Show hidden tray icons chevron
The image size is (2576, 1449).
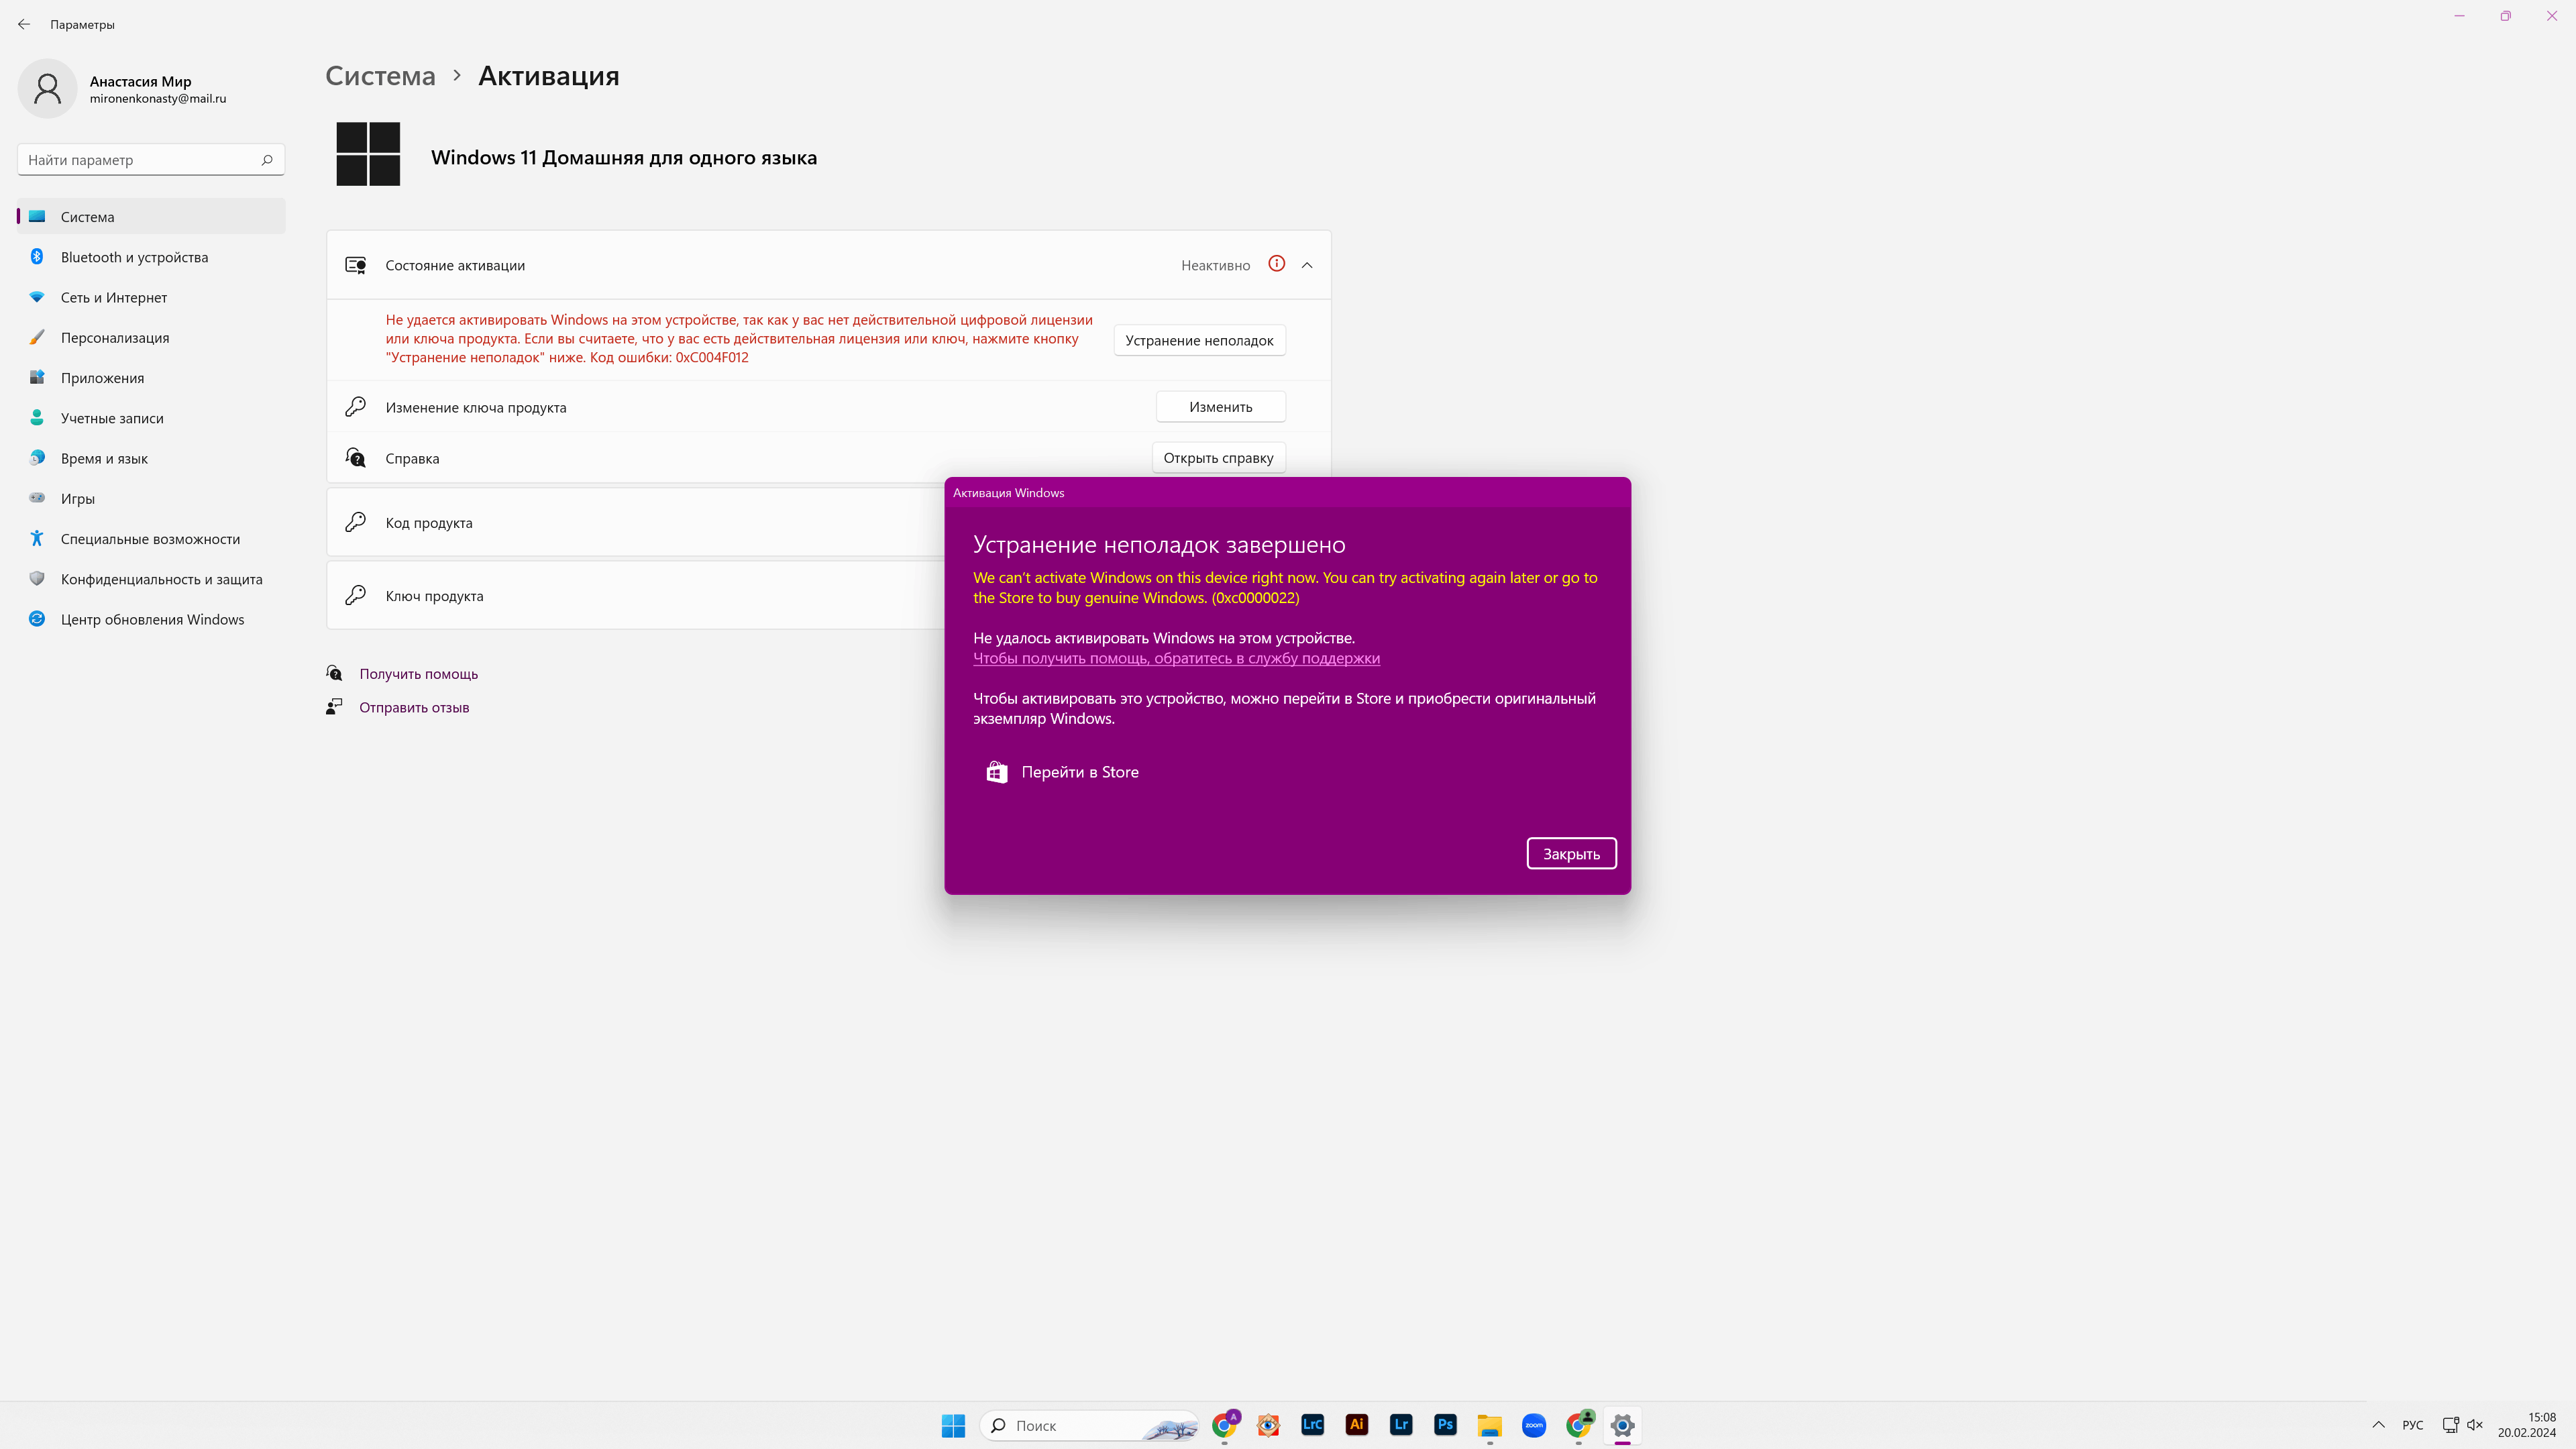point(2378,1425)
